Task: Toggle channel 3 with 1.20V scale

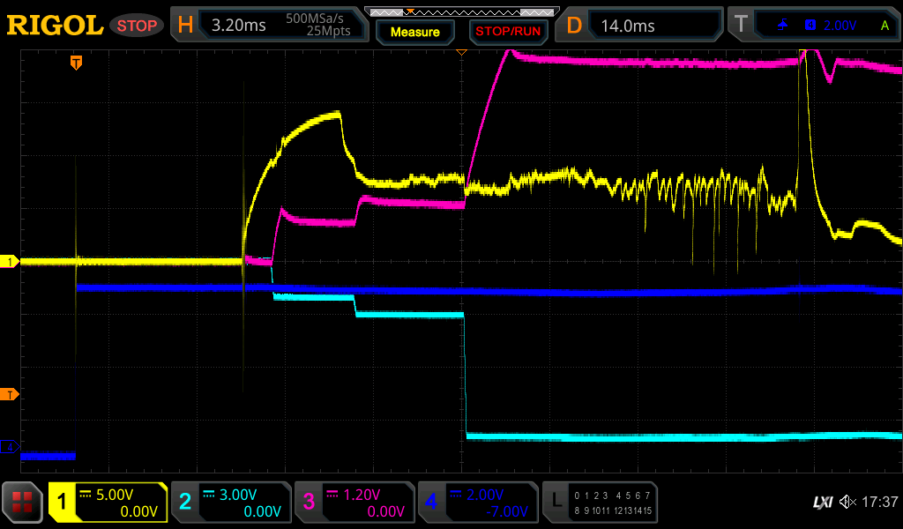Action: click(354, 503)
